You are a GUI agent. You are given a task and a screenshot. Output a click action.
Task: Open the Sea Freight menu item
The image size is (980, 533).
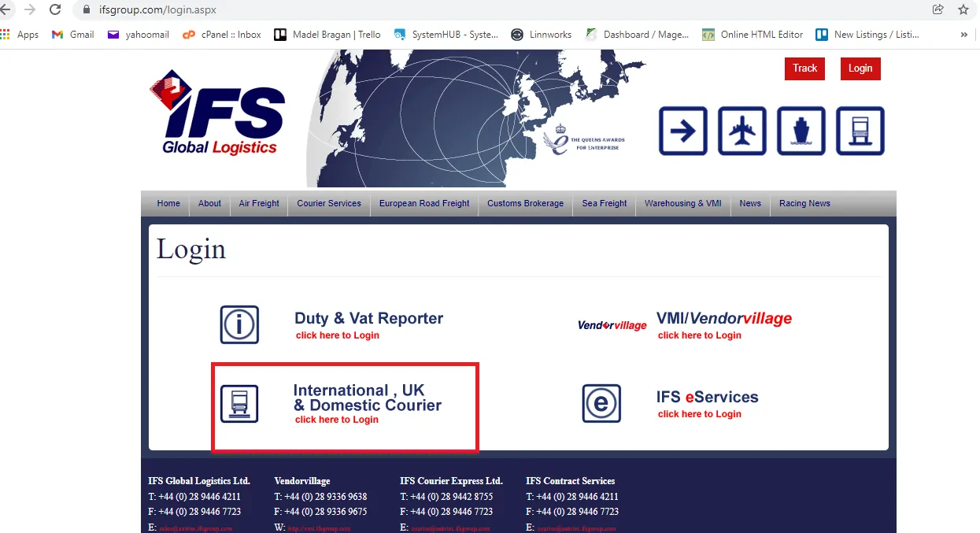pyautogui.click(x=605, y=203)
